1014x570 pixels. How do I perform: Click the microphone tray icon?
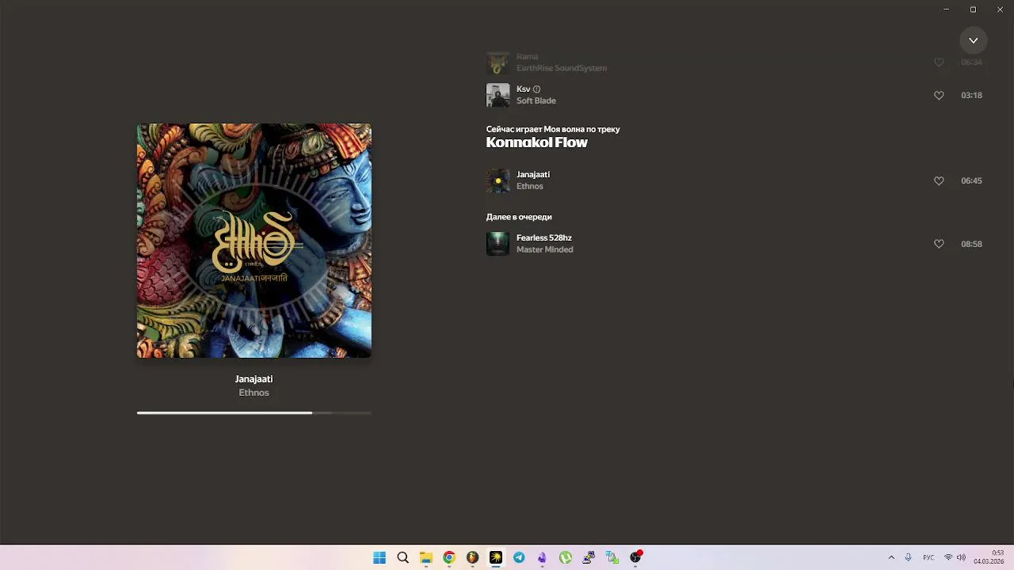click(x=909, y=557)
